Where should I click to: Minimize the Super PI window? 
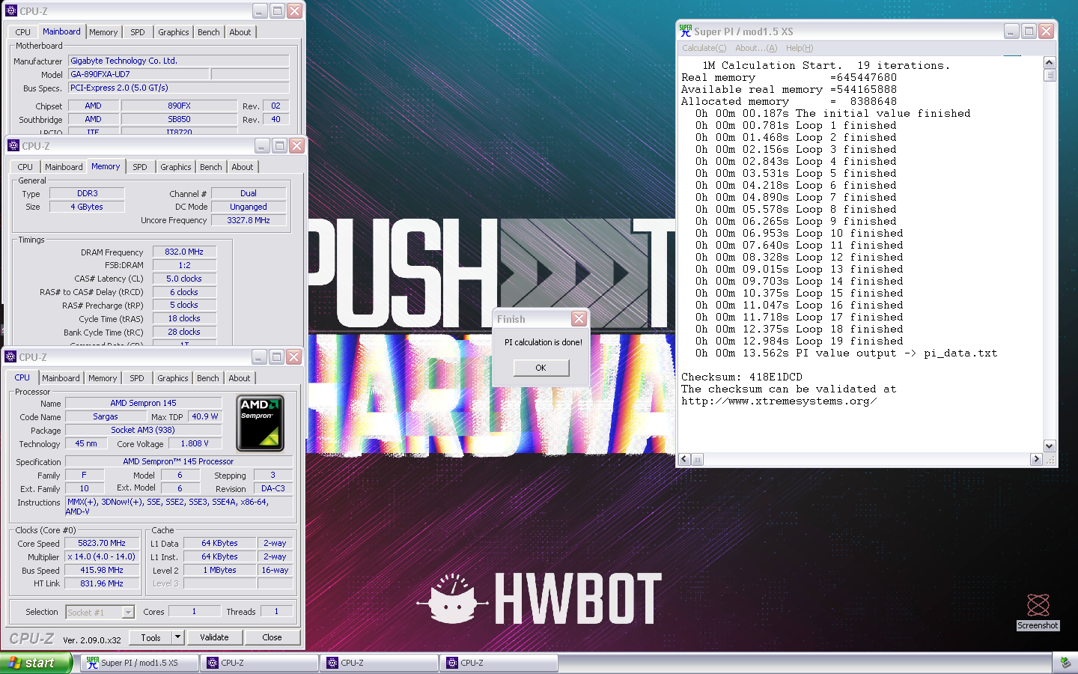[1011, 31]
